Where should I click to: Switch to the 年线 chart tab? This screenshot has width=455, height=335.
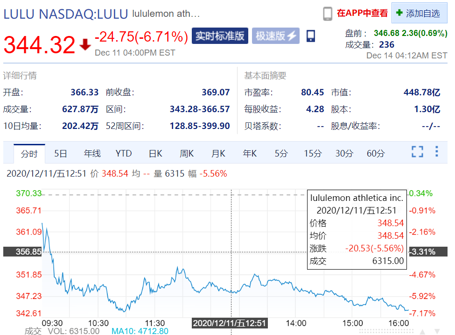tap(92, 153)
